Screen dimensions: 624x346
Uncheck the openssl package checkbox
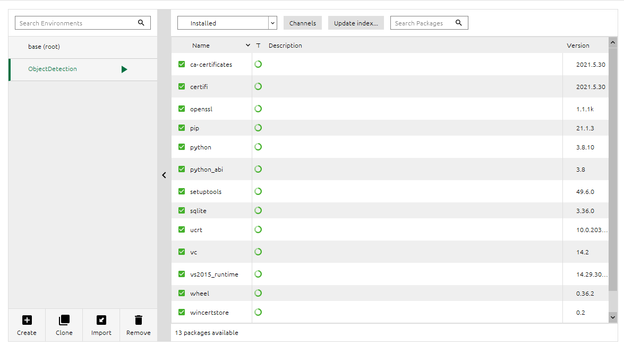click(182, 109)
